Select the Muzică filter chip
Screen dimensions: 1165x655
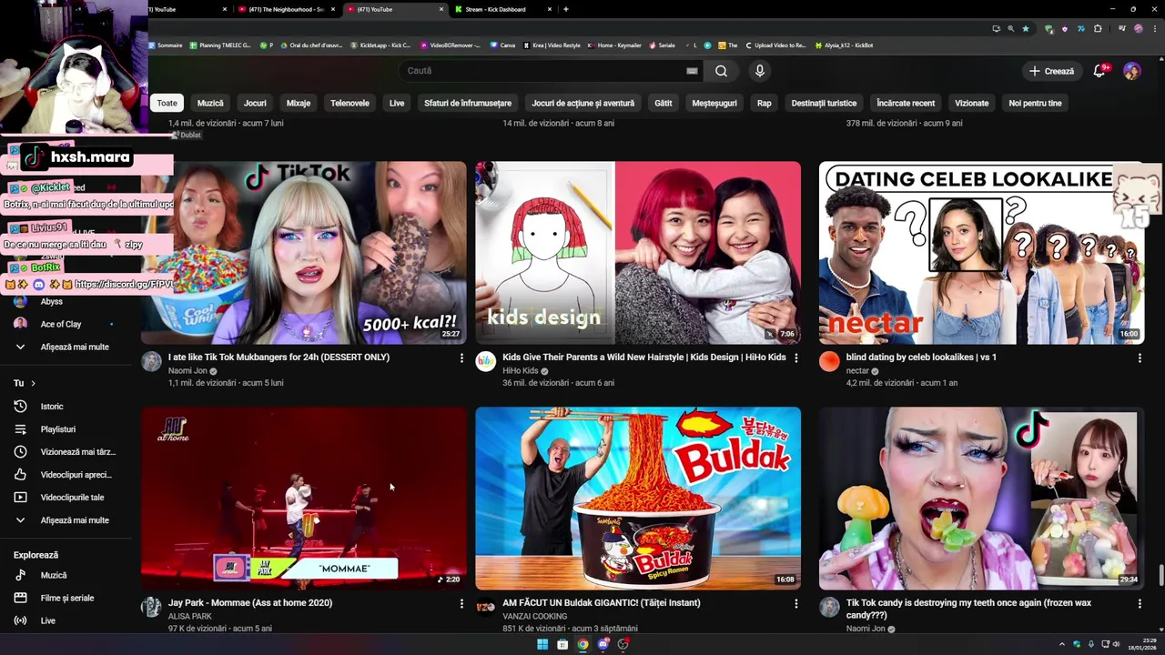pyautogui.click(x=210, y=103)
